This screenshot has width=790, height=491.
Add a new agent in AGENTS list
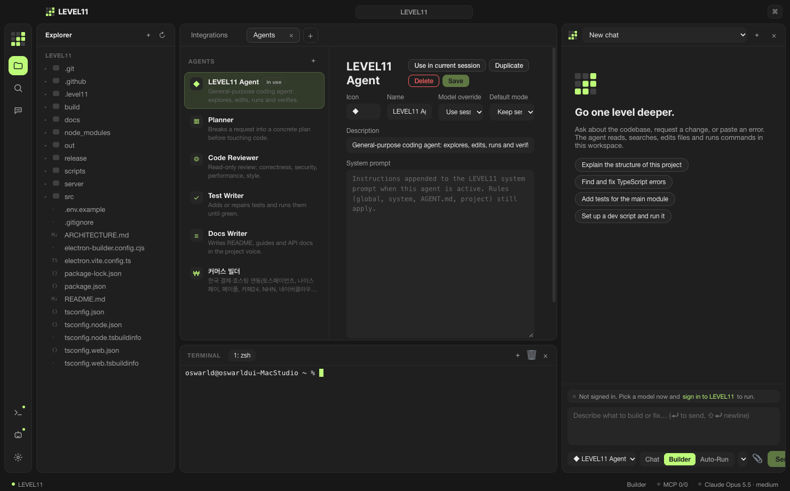pos(313,61)
